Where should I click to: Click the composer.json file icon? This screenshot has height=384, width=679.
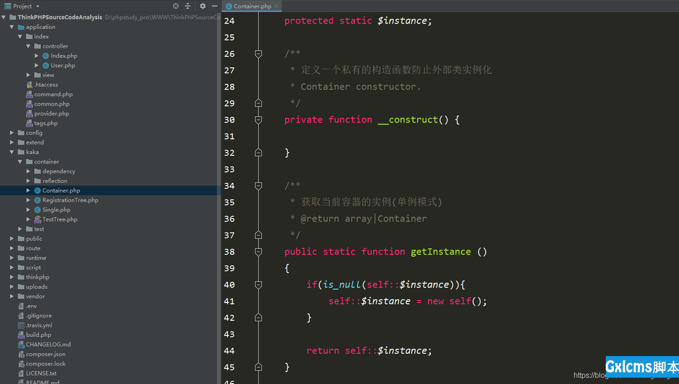click(x=21, y=354)
